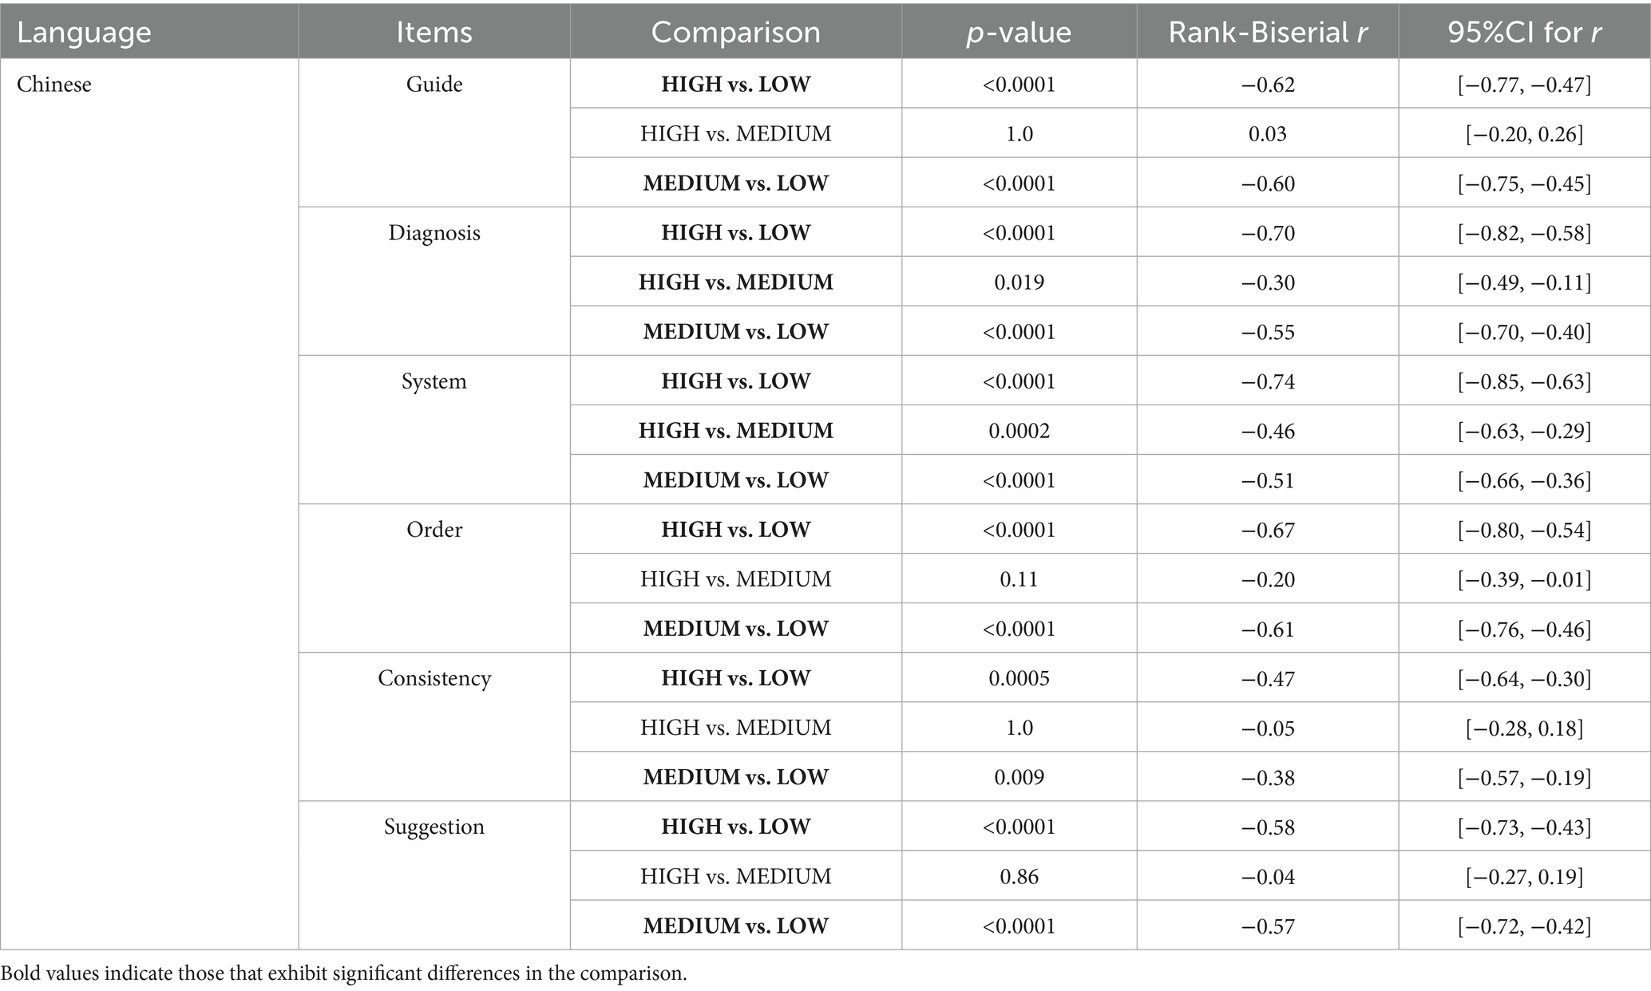
Task: Select the p-value cell reading 0.0002
Action: point(1019,431)
